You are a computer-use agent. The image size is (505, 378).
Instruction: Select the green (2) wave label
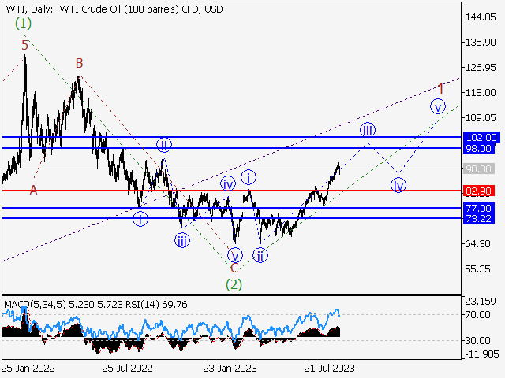click(x=234, y=283)
